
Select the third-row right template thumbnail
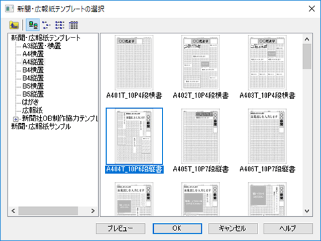(267, 199)
